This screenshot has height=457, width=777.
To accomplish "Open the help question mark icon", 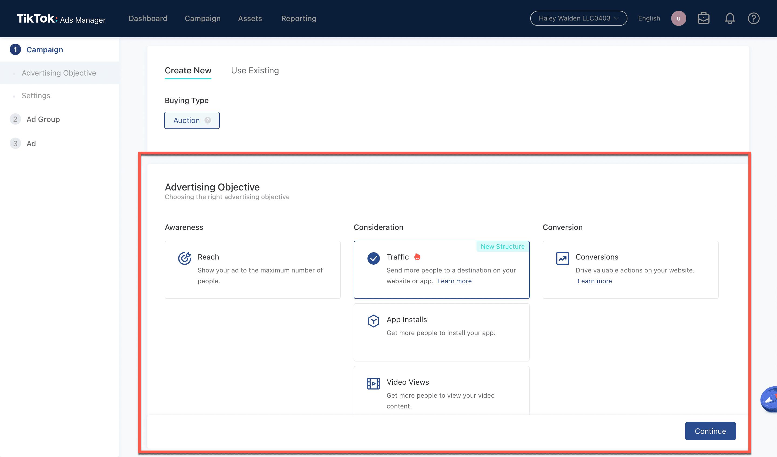I will click(x=753, y=19).
